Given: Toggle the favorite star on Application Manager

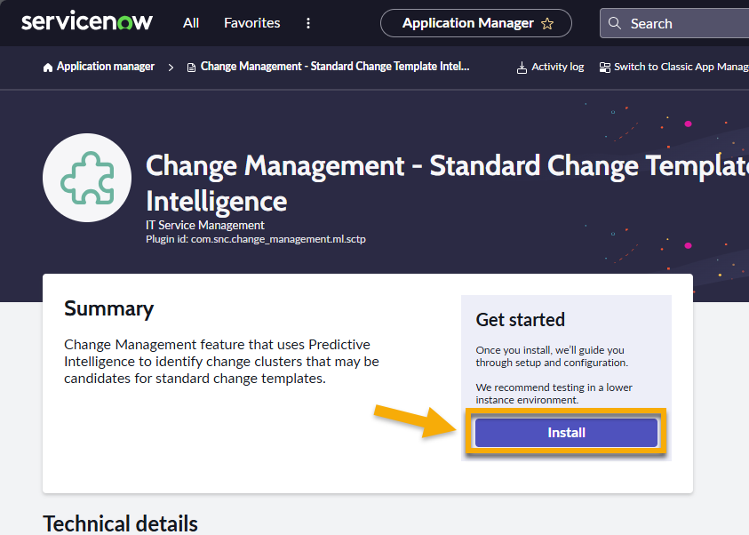Looking at the screenshot, I should coord(549,23).
